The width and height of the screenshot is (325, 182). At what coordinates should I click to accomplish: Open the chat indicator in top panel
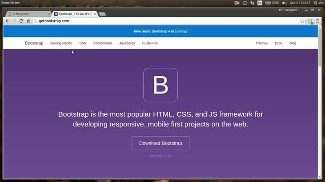pyautogui.click(x=245, y=3)
